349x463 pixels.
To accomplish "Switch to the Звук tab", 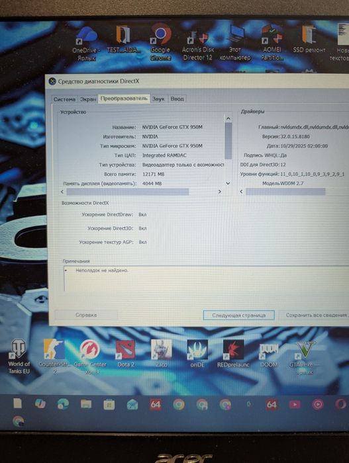I will (158, 99).
